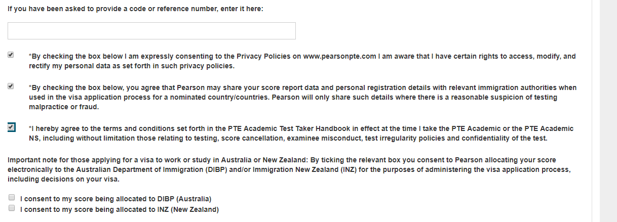Uncheck the immigration authorities data sharing checkbox

(11, 86)
